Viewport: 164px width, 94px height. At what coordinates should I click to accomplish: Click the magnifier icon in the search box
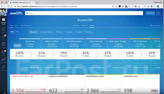point(27,13)
